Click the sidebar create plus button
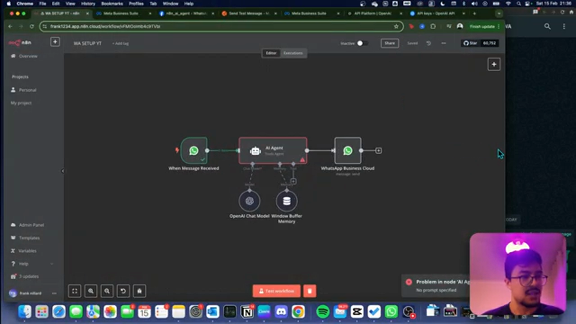Screen dimensions: 576x324 [55, 42]
